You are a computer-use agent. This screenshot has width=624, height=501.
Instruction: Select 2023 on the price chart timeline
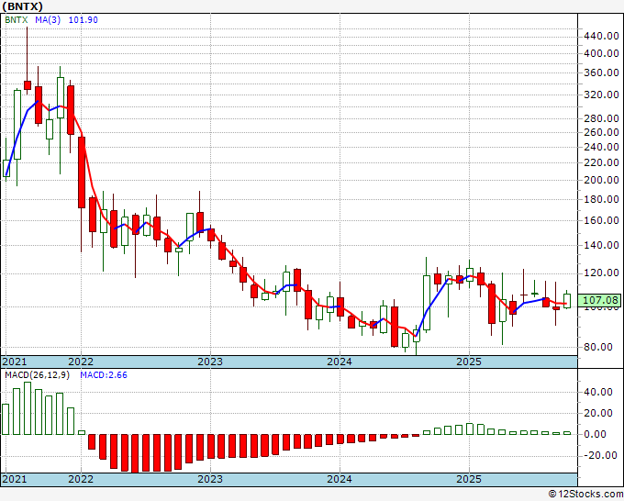pyautogui.click(x=210, y=362)
